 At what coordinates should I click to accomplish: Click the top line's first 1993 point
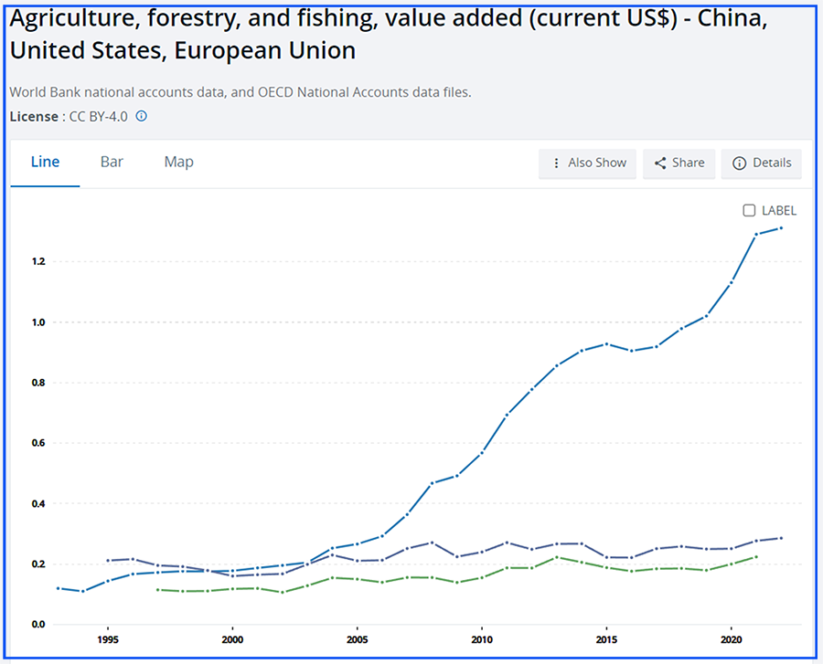[59, 588]
